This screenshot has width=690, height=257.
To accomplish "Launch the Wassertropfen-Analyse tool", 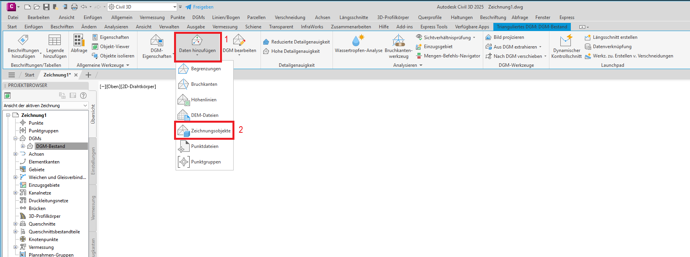I will pos(359,44).
